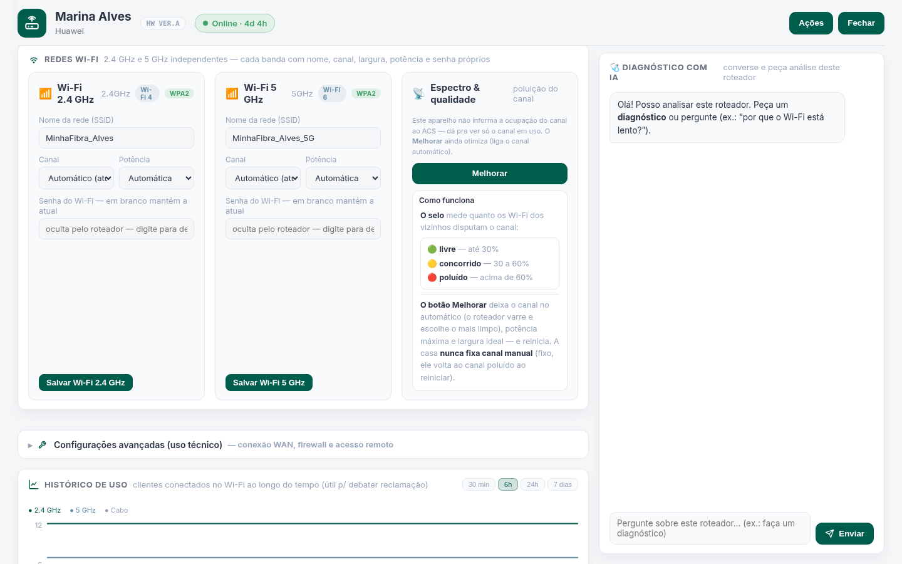Screen dimensions: 902x564
Task: Click the Wi-Fi icon in Redes Wi-Fi header
Action: tap(34, 60)
